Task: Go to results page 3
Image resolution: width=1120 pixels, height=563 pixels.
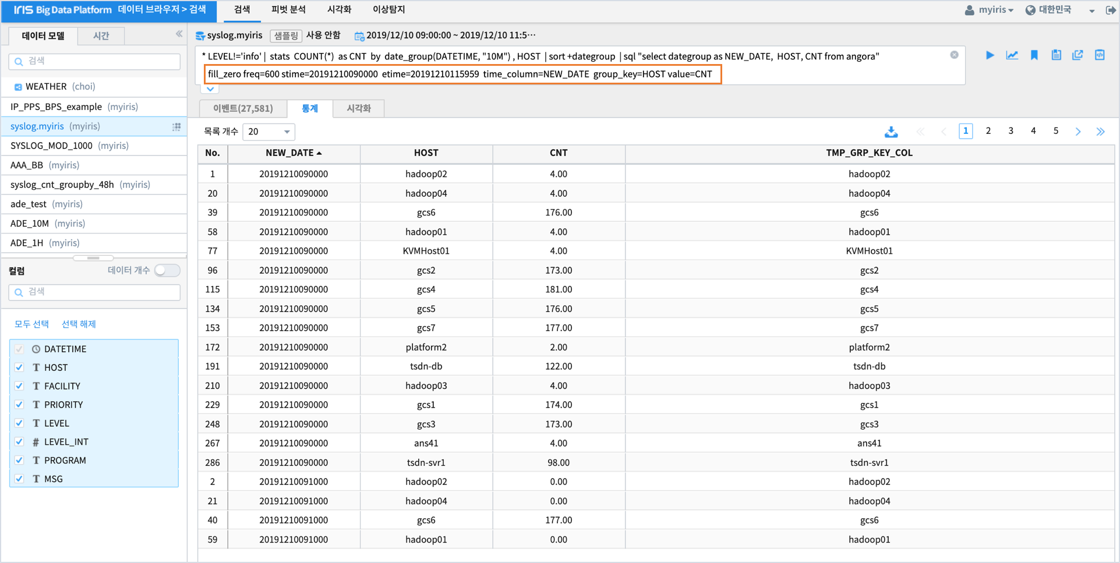Action: click(x=1011, y=131)
